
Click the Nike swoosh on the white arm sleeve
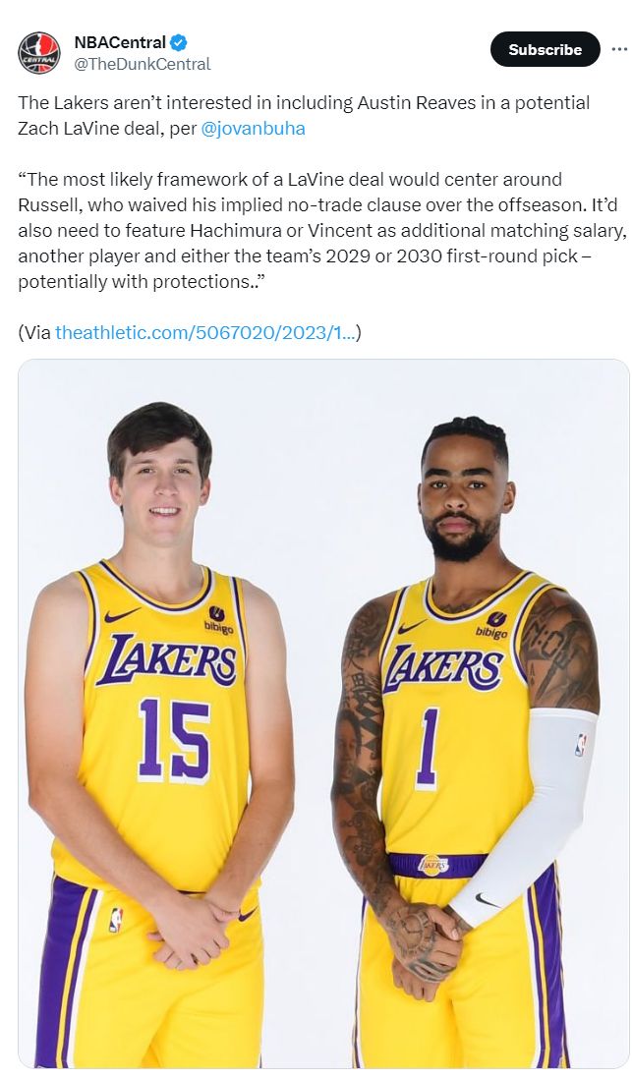(x=487, y=898)
